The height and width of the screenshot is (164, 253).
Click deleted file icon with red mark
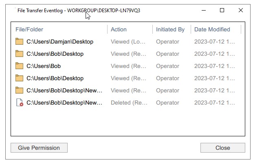coord(19,103)
